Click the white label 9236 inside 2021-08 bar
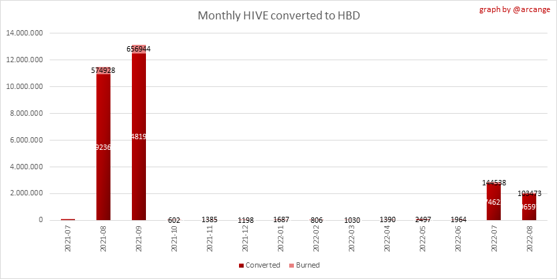Viewport: 557px width, 279px height. point(103,147)
